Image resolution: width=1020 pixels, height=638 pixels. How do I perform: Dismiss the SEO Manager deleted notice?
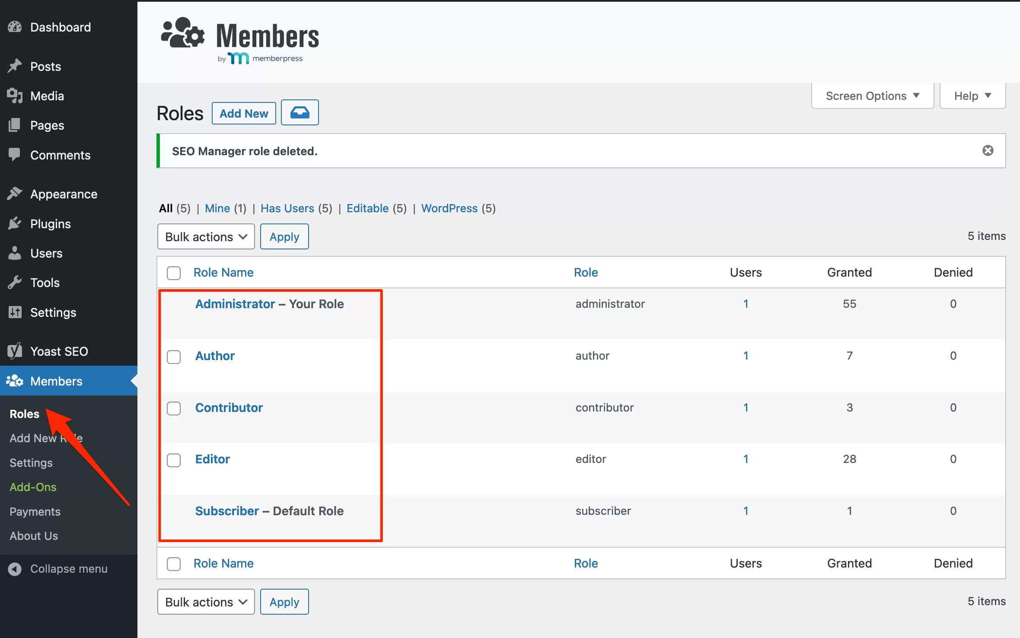click(988, 150)
